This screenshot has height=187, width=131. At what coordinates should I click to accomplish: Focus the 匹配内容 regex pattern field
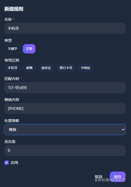pos(65,88)
